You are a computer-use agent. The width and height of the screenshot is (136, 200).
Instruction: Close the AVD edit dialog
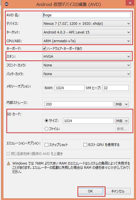[x=130, y=3]
